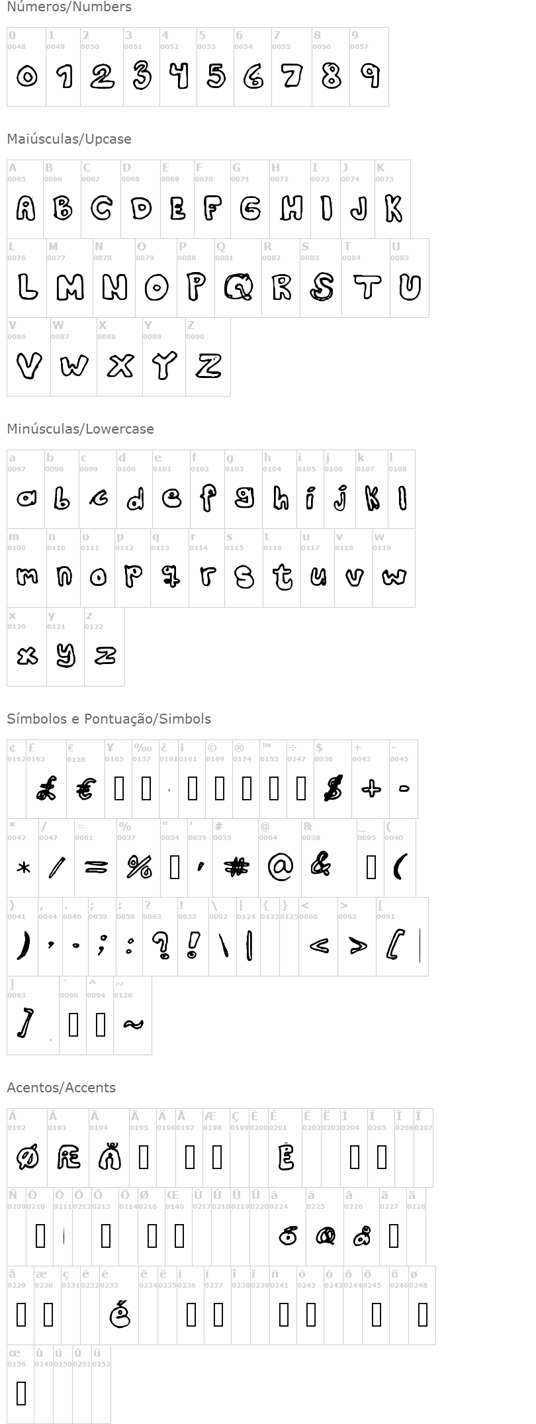Screen dimensions: 536x1424
Task: Select the tilde glyph cell
Action: [132, 1016]
